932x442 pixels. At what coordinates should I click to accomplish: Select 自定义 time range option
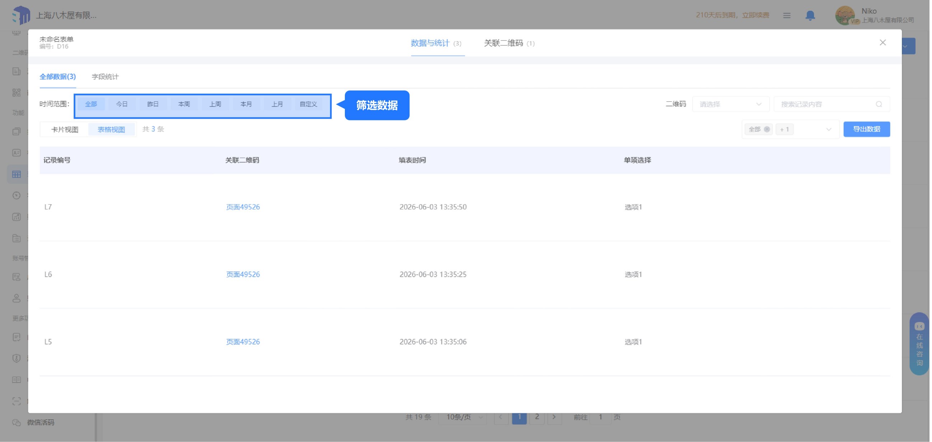[x=309, y=104]
